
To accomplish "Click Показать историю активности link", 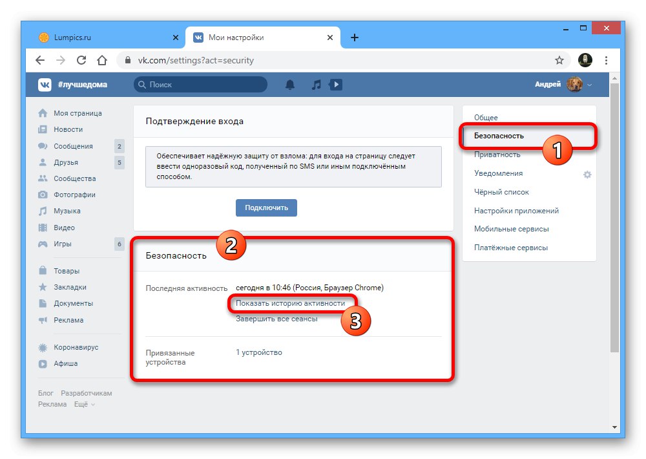I will point(291,303).
